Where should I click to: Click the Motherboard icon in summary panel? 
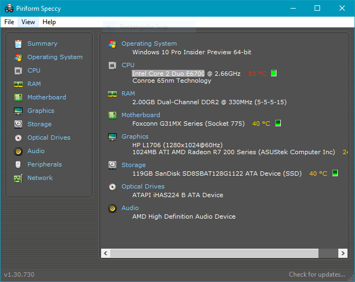pos(112,115)
